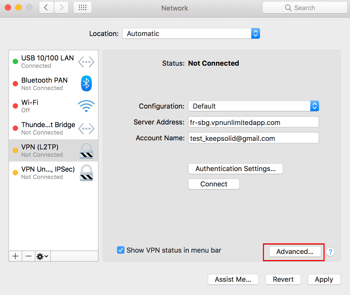Screen dimensions: 350x295
Task: Select the VPN Unlimited IPSec padlock icon
Action: tap(86, 173)
